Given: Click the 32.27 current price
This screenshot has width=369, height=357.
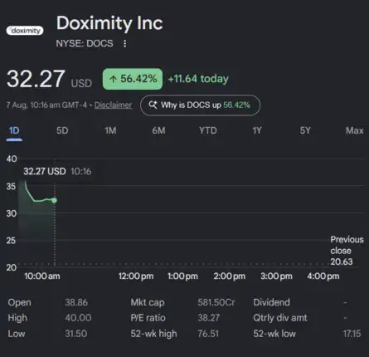Looking at the screenshot, I should coord(36,79).
